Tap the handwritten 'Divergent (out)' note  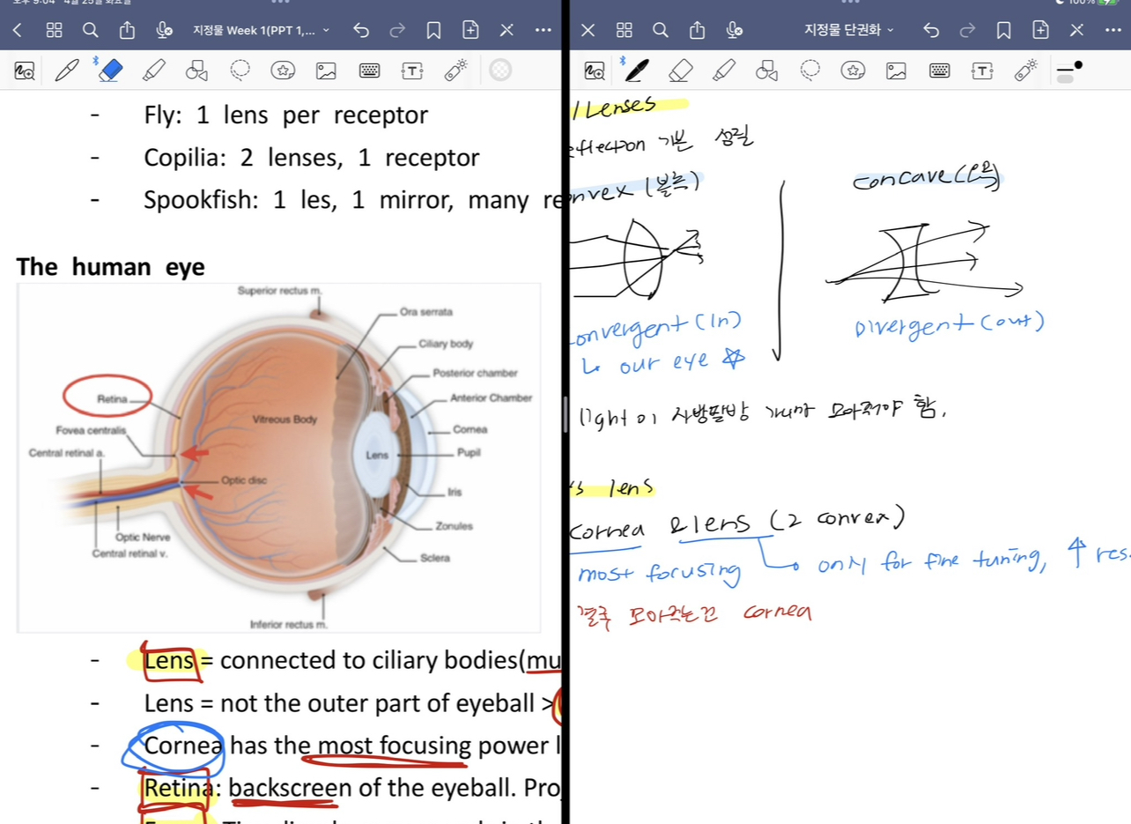(949, 325)
